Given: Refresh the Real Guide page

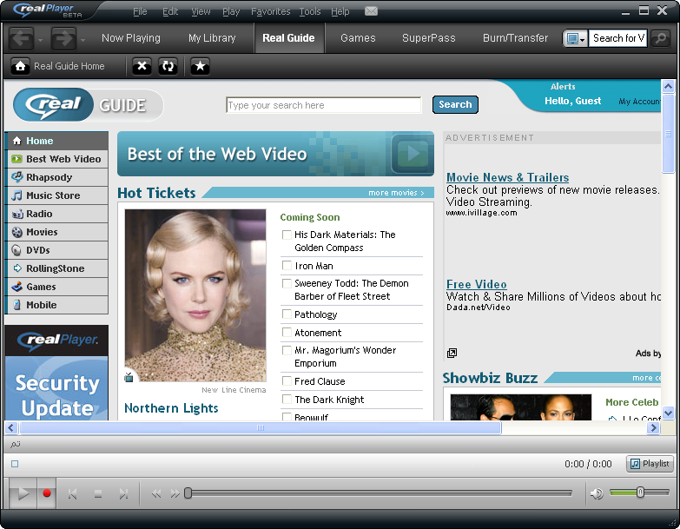Looking at the screenshot, I should click(168, 66).
